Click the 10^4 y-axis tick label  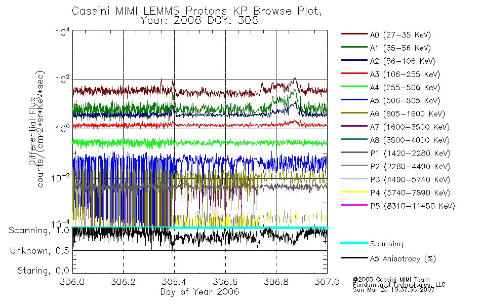[x=63, y=32]
